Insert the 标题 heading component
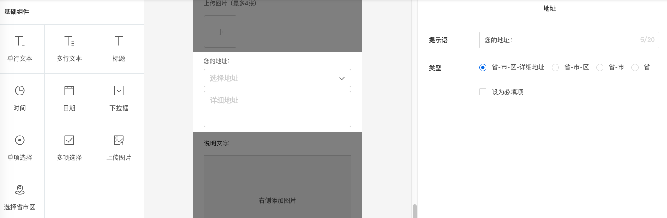Screen dimensions: 667x218 pyautogui.click(x=119, y=49)
